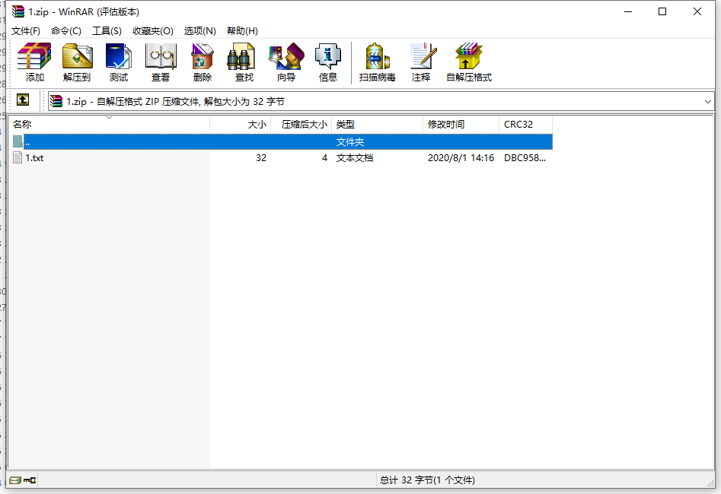Screen dimensions: 721x494
Task: Run the 测试 (Test) archive tool
Action: pos(119,62)
